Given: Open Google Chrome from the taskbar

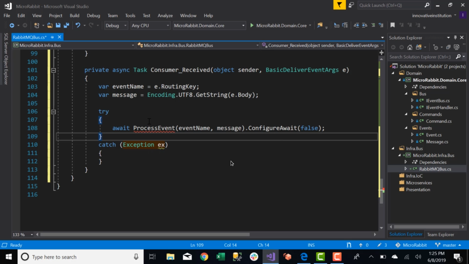Looking at the screenshot, I should pos(204,257).
